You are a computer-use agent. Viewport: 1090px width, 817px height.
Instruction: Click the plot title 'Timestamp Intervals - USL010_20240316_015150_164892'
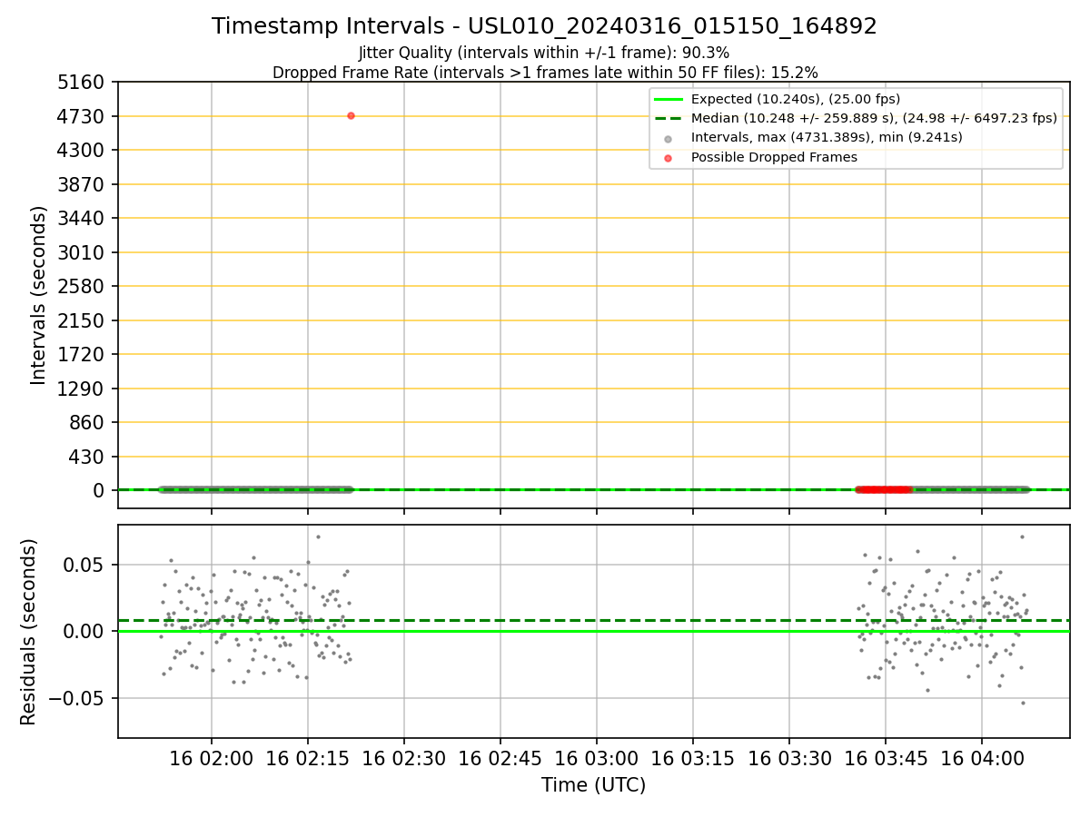pyautogui.click(x=544, y=26)
